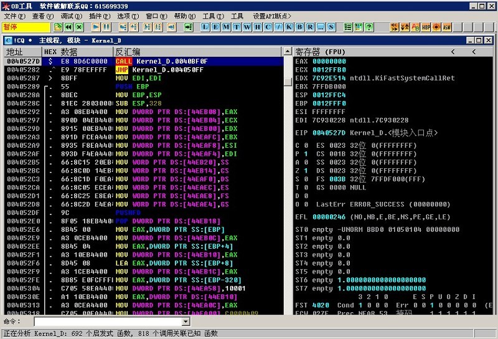
Task: Show Patches with the slash icon
Action: coord(278,27)
